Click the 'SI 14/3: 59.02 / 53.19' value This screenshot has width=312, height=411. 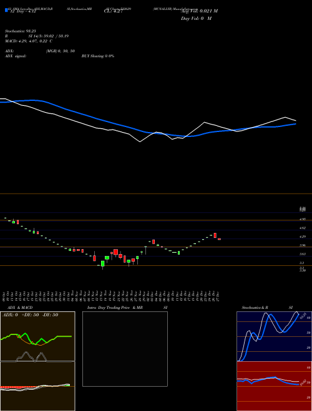point(49,36)
